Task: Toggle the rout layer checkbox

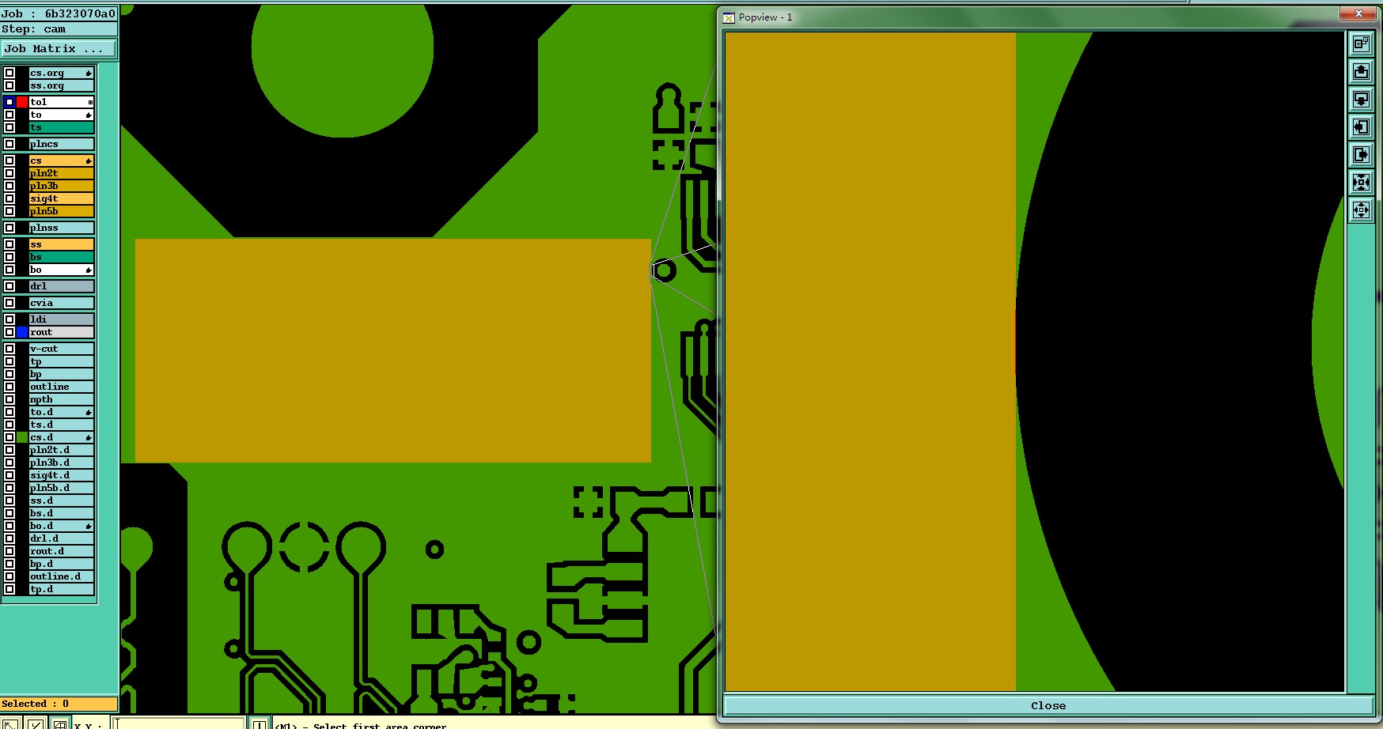Action: [x=9, y=332]
